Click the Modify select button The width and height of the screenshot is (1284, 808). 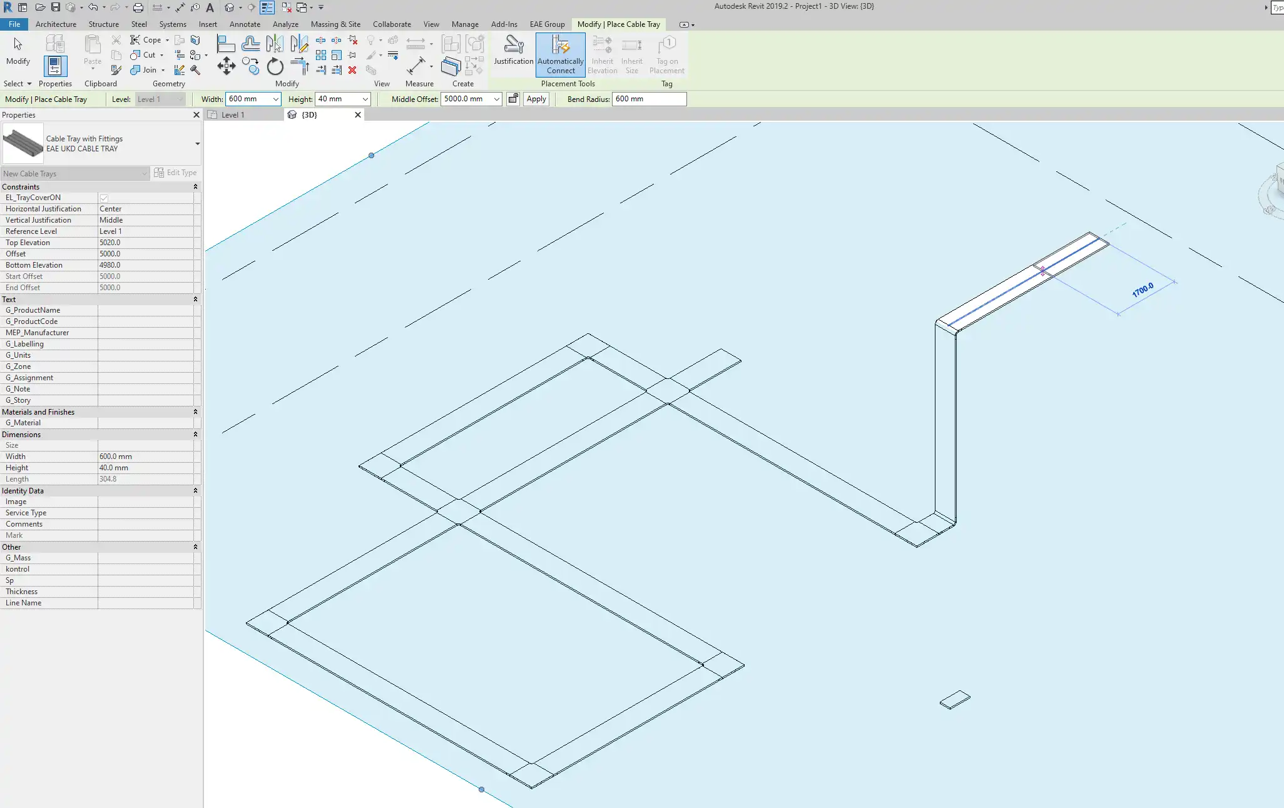click(x=18, y=50)
